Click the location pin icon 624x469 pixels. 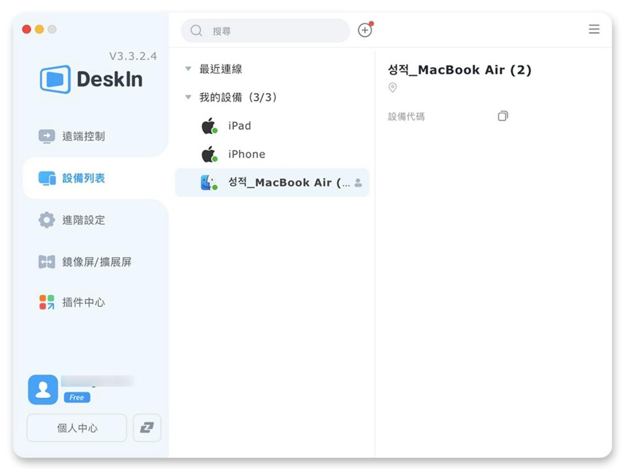[x=392, y=87]
